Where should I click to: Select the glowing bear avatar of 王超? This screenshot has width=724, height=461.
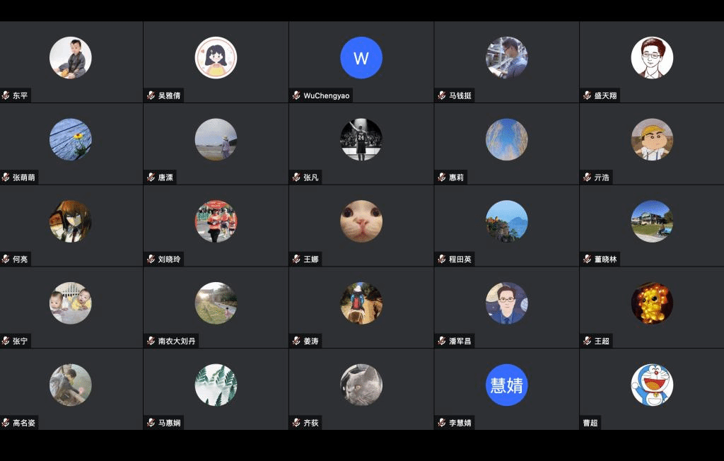pos(652,303)
